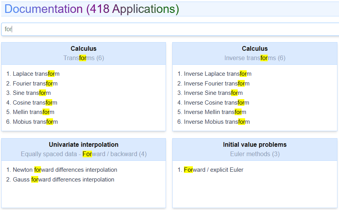Open Newton forward differences interpolation
This screenshot has width=339, height=210.
pos(65,170)
